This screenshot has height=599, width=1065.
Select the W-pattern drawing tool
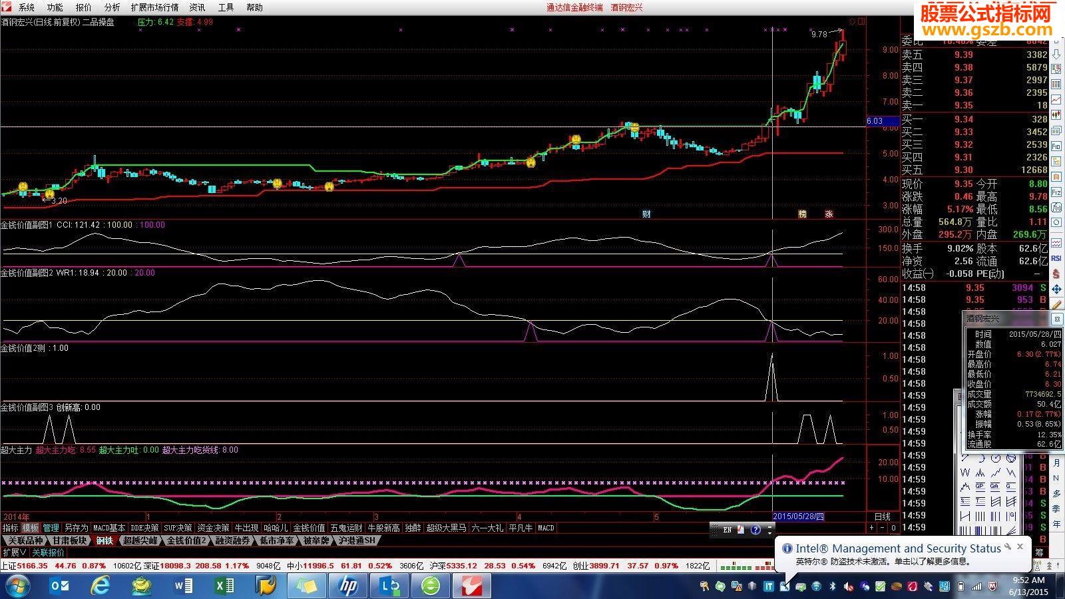tap(965, 473)
